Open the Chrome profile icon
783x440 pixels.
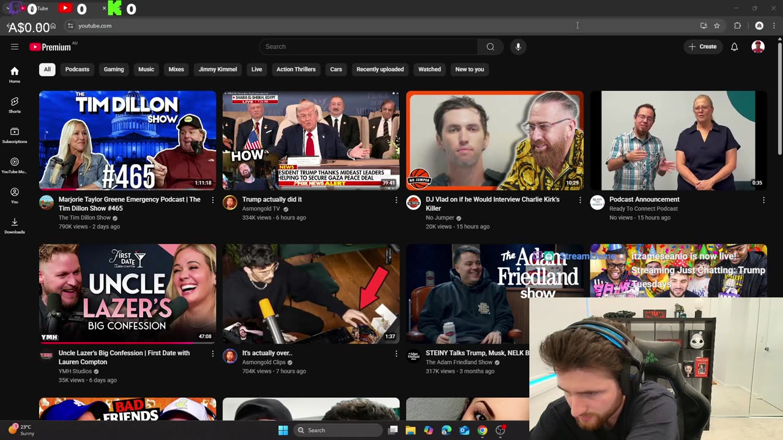(759, 26)
